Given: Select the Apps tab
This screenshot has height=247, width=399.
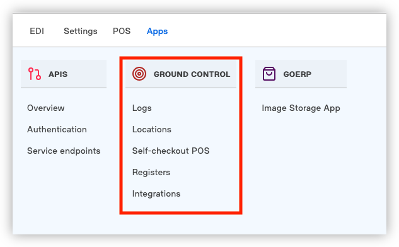Looking at the screenshot, I should pos(157,32).
